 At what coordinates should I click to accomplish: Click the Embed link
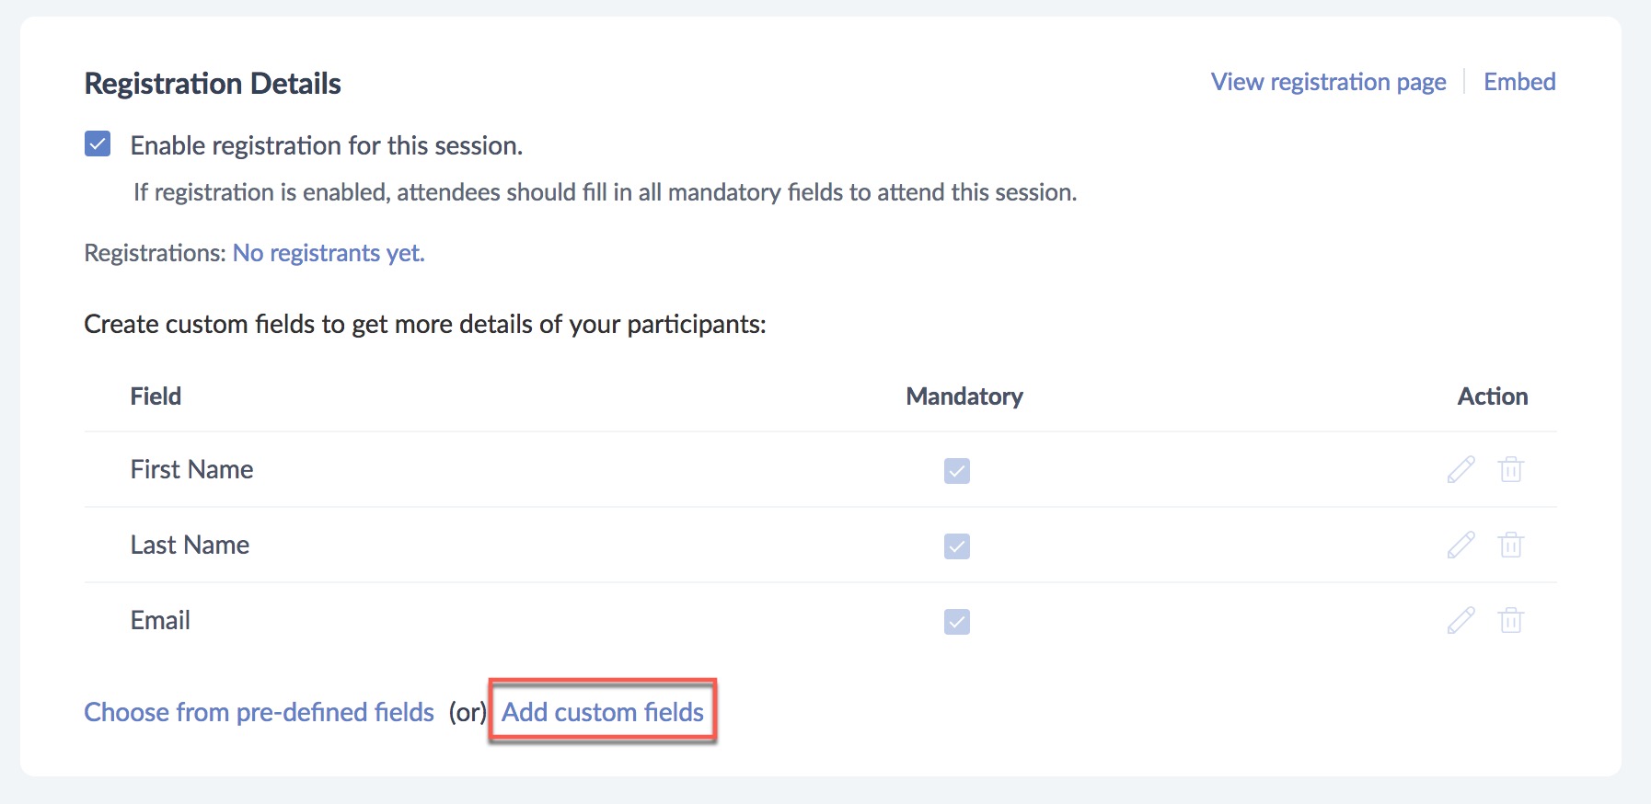click(x=1519, y=82)
